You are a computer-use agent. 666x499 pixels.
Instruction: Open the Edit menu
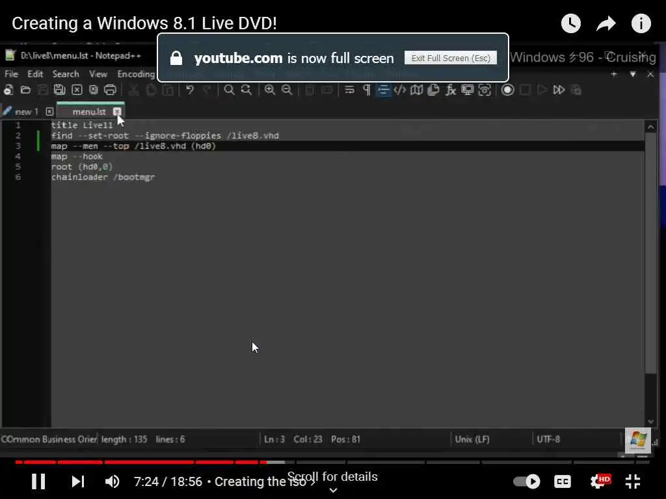[35, 74]
